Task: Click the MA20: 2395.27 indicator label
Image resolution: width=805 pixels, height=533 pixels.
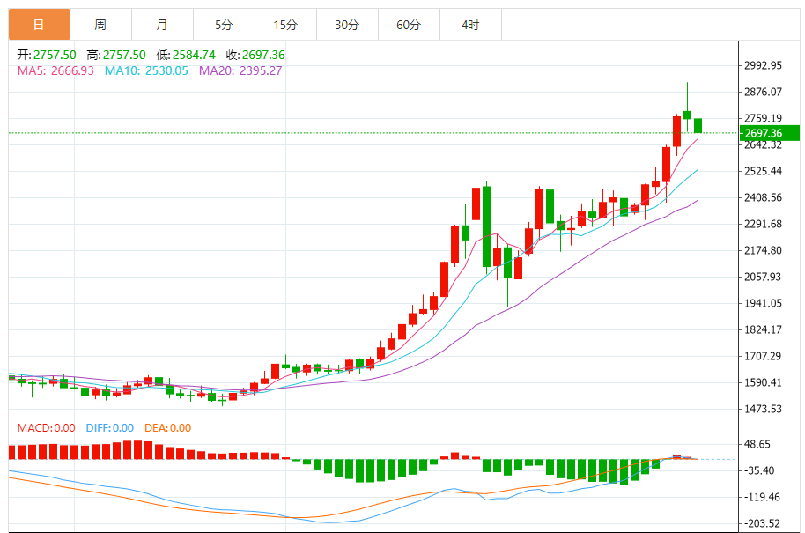Action: pos(240,70)
